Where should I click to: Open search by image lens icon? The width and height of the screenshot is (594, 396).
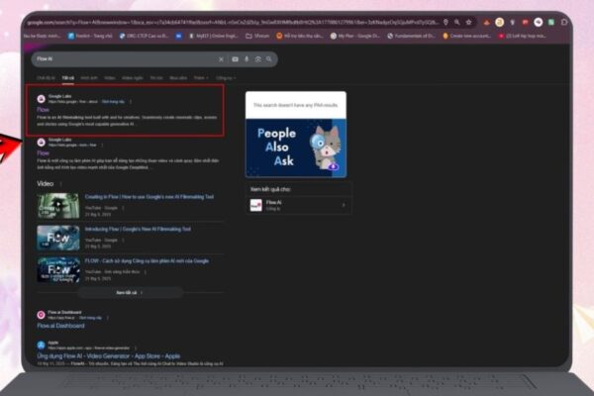258,59
